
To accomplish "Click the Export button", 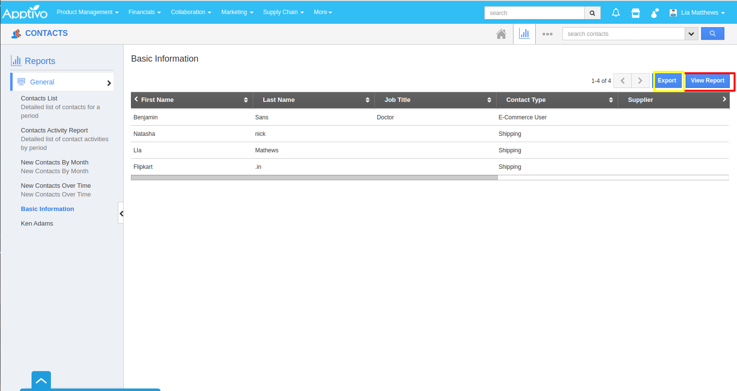I will pos(667,81).
